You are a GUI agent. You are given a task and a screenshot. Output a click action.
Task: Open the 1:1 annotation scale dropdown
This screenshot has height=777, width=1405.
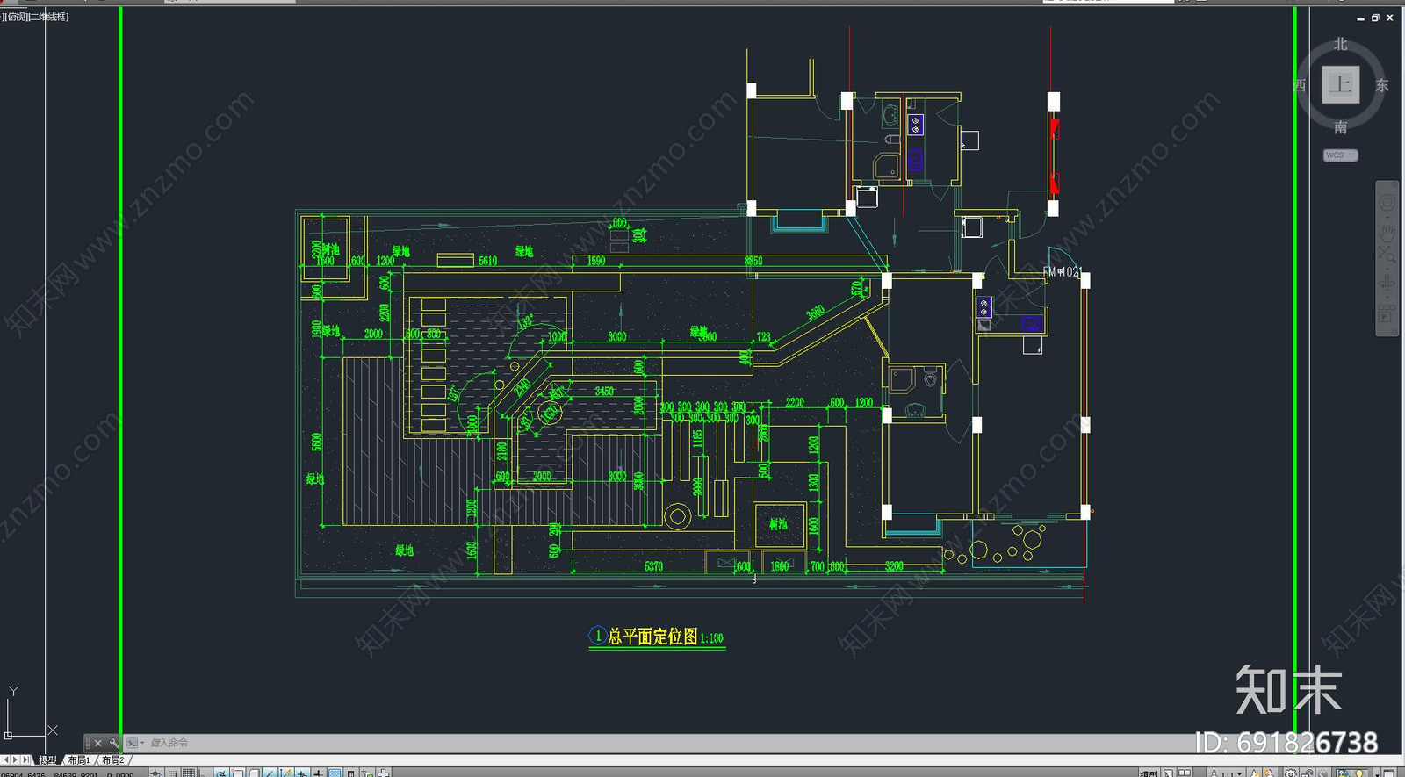(x=1227, y=773)
